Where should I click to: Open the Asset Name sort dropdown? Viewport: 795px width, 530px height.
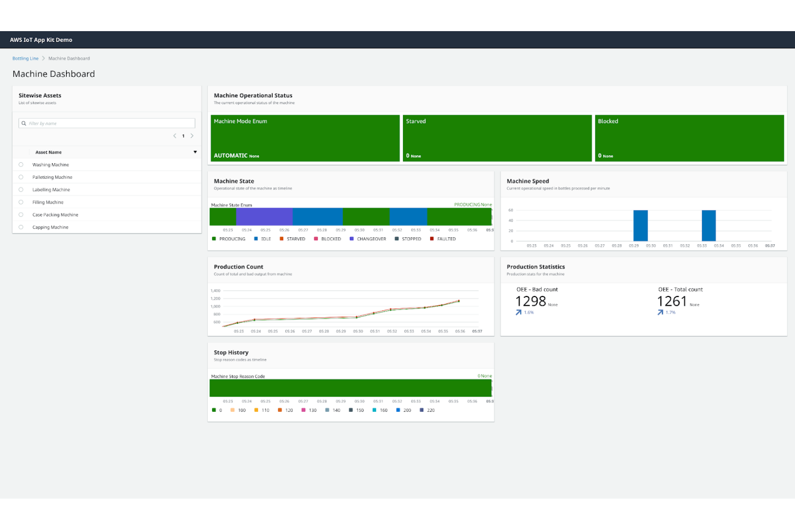(x=194, y=152)
